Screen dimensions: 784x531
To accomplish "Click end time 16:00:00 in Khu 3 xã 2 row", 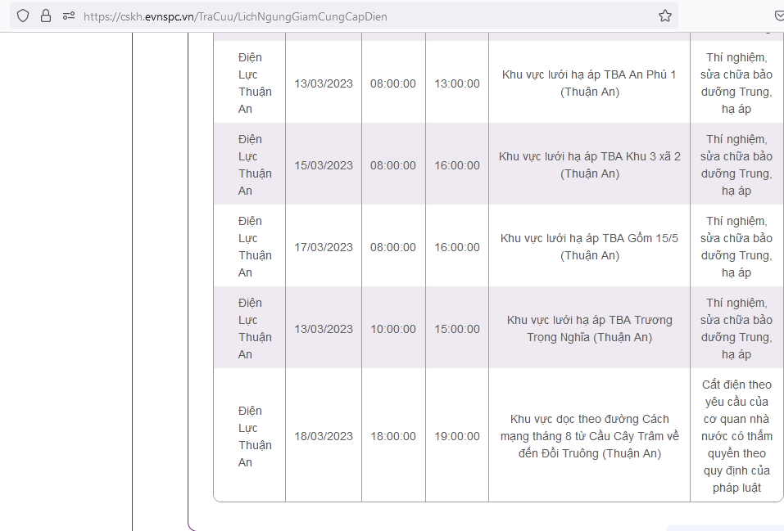I will tap(457, 165).
